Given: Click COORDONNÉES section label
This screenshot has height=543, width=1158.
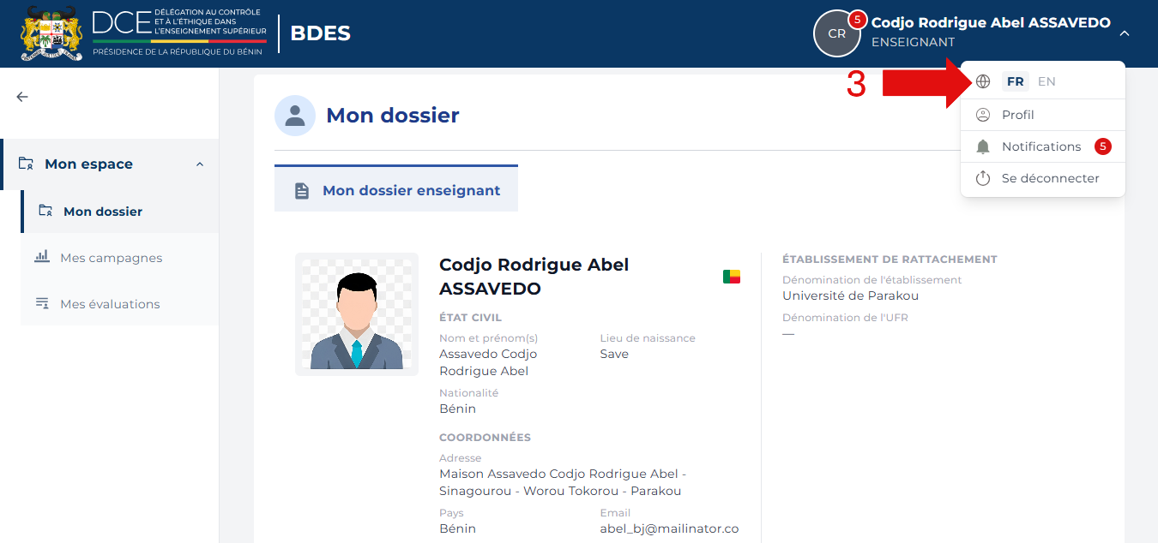Looking at the screenshot, I should point(485,438).
